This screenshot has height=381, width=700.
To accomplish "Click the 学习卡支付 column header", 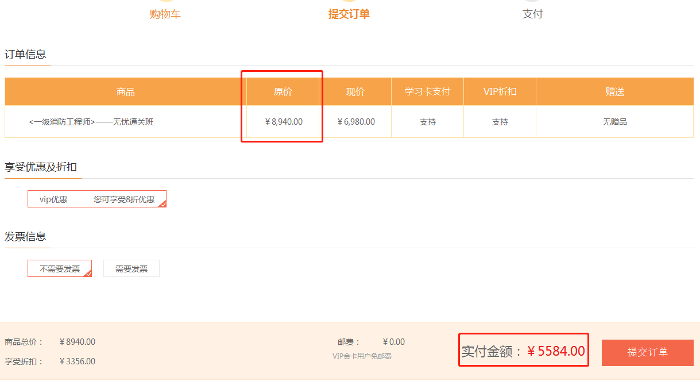I will click(x=427, y=92).
